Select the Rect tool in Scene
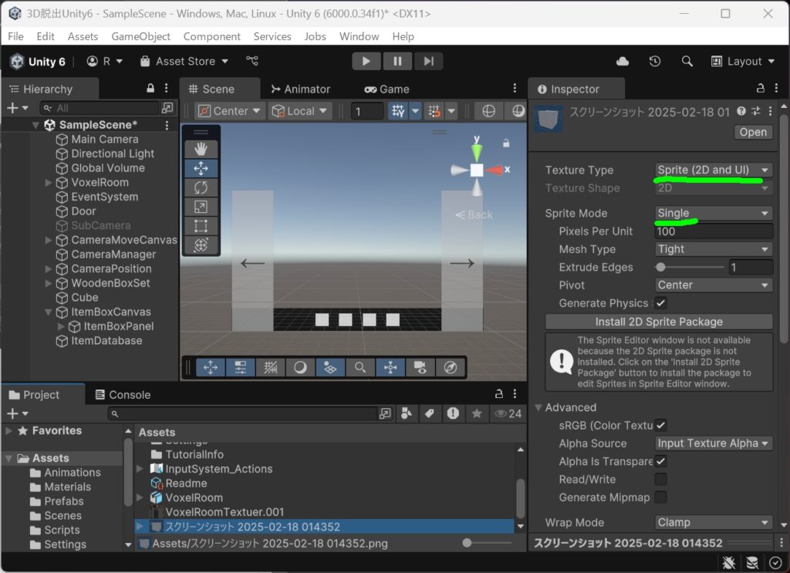This screenshot has height=573, width=790. (201, 225)
